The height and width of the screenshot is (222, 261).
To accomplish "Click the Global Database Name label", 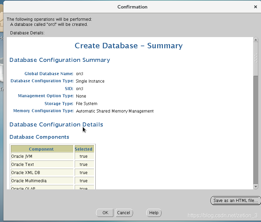I will point(49,74).
